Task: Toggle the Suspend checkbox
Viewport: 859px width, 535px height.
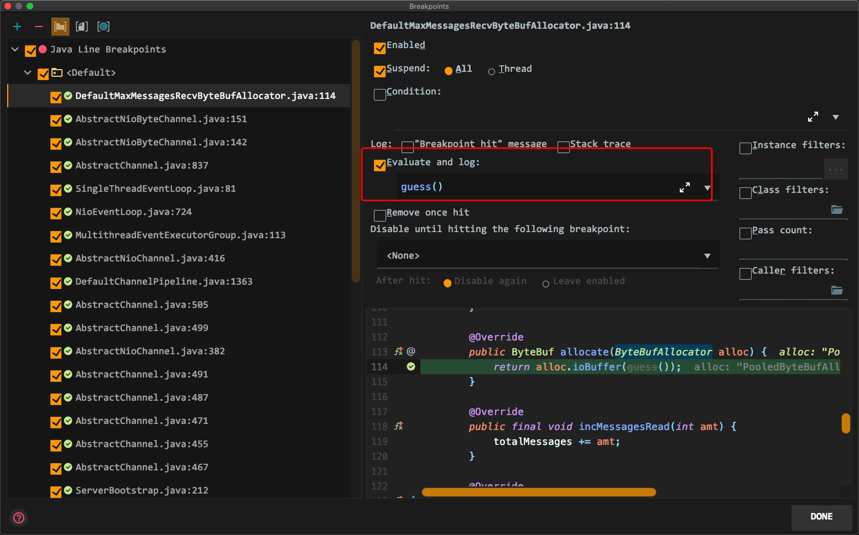Action: 380,71
